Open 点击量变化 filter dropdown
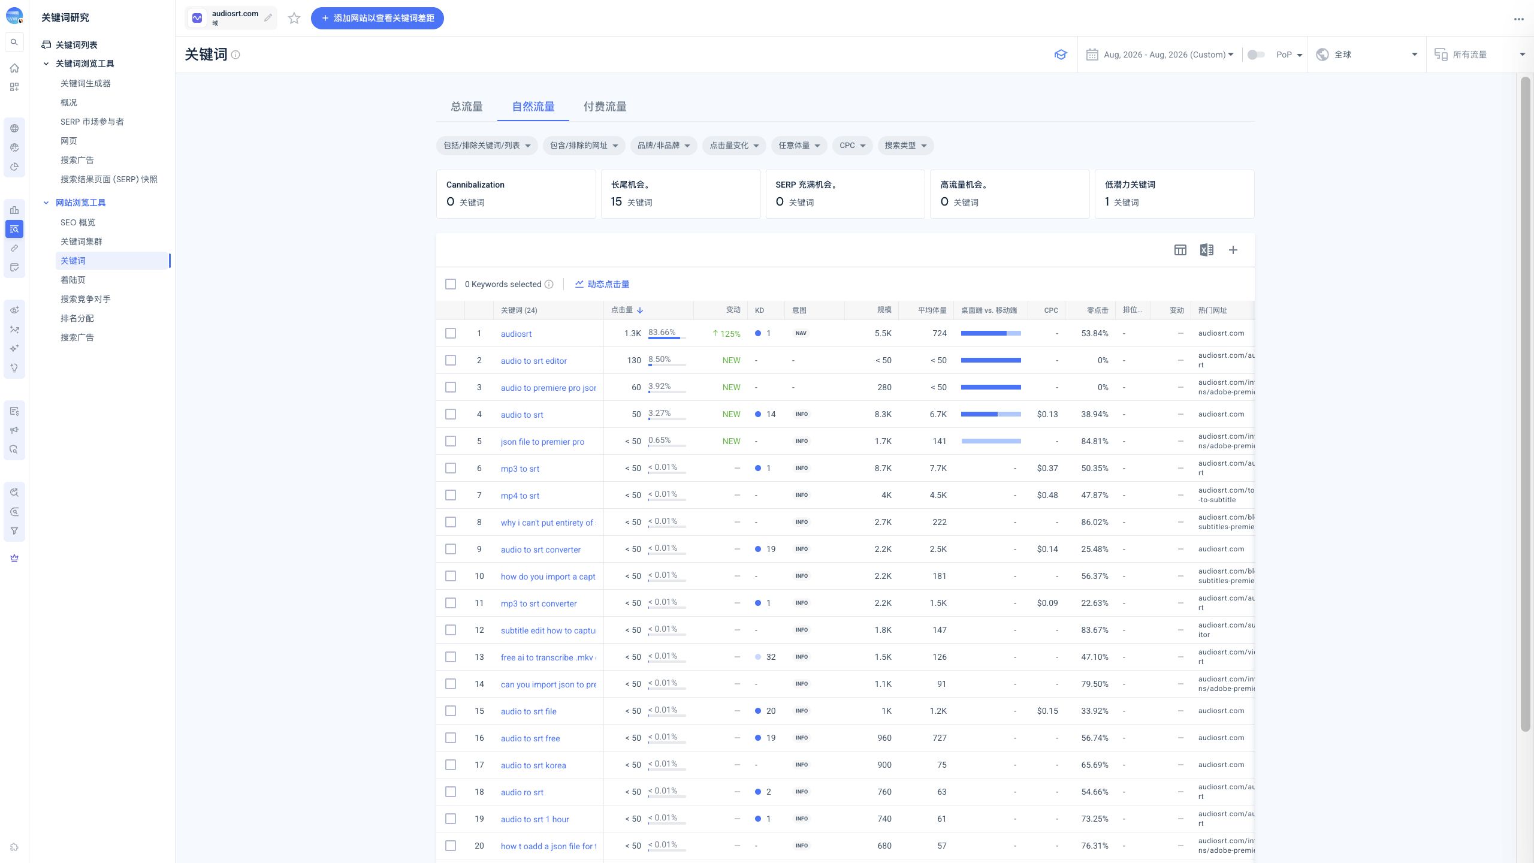1534x863 pixels. coord(734,146)
